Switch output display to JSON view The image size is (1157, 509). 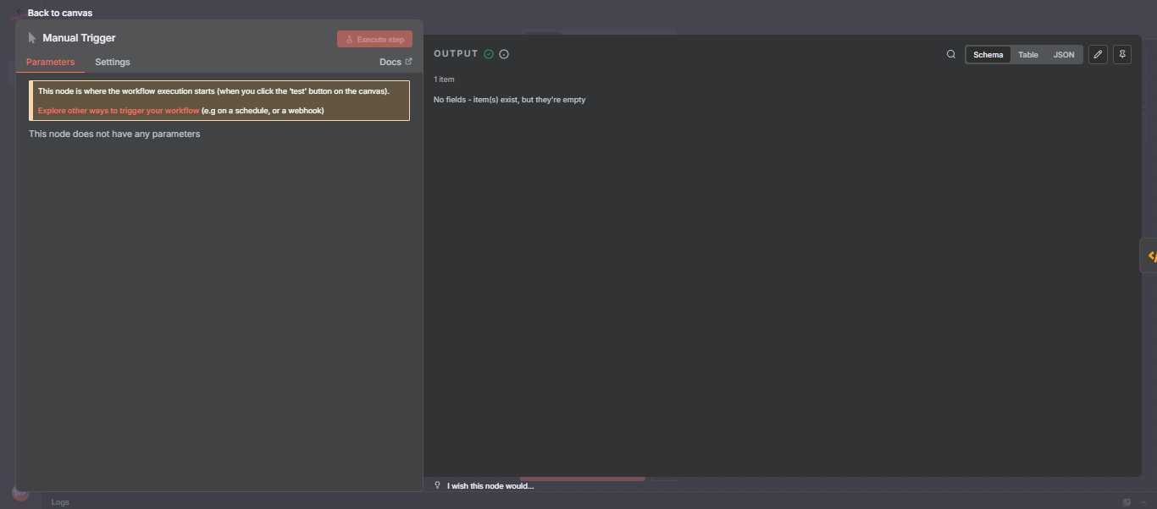(1063, 54)
